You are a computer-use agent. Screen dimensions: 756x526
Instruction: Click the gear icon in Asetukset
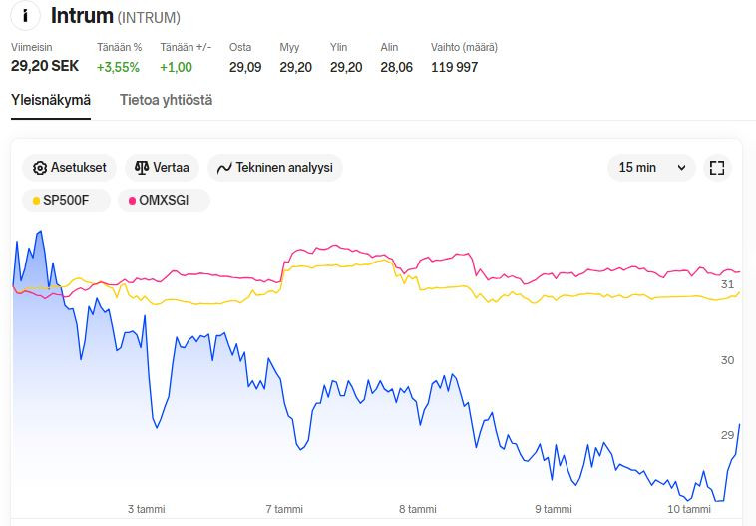pos(40,168)
